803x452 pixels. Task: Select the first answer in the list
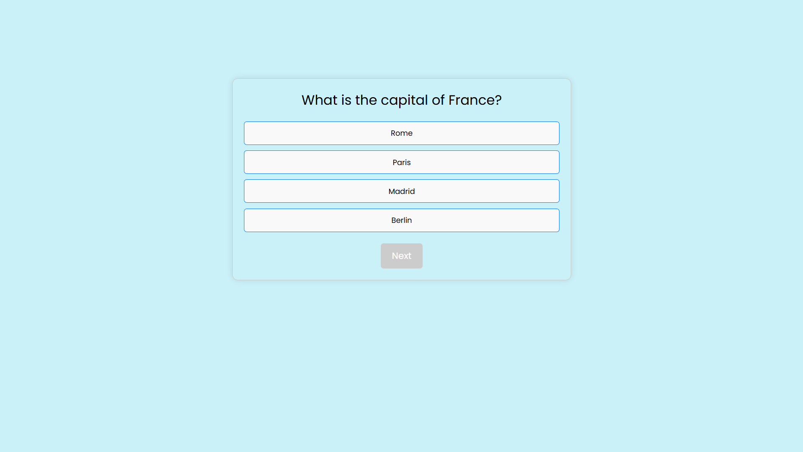coord(401,133)
